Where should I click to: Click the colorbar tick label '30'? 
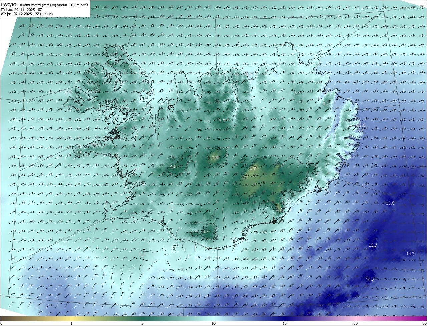tap(356, 323)
